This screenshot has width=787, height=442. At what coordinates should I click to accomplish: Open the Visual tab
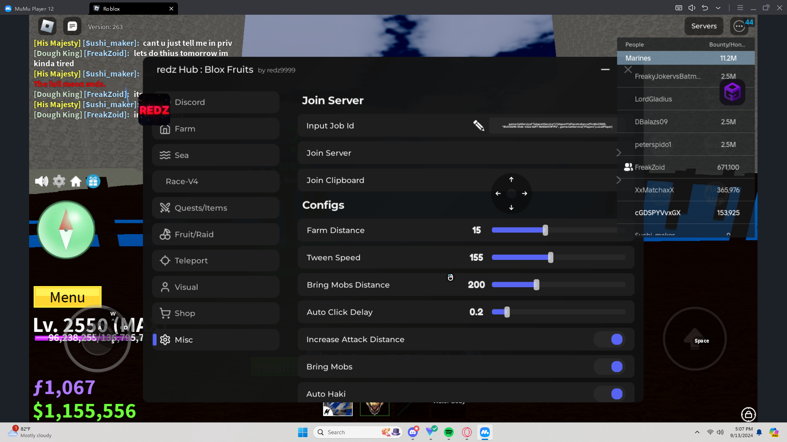[216, 287]
